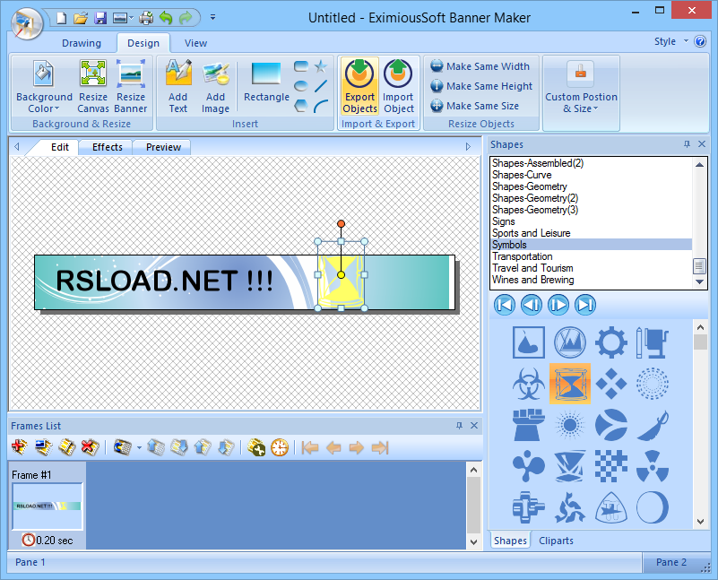This screenshot has width=718, height=580.
Task: Go to next shapes page
Action: point(558,305)
